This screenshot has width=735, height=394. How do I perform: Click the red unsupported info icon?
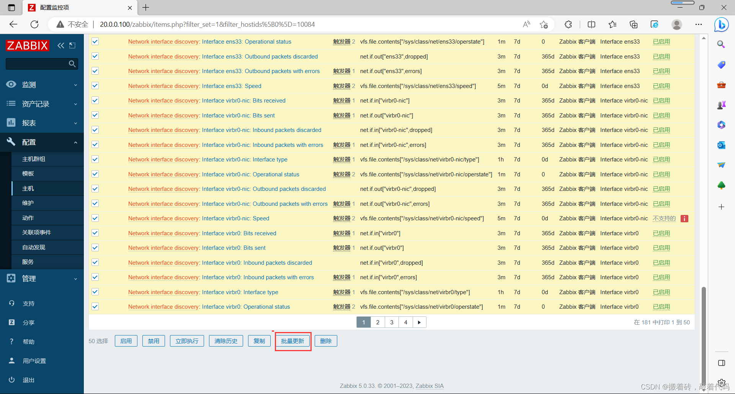[x=684, y=218]
